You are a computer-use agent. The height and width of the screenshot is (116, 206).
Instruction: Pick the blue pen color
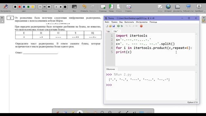(x=24, y=7)
